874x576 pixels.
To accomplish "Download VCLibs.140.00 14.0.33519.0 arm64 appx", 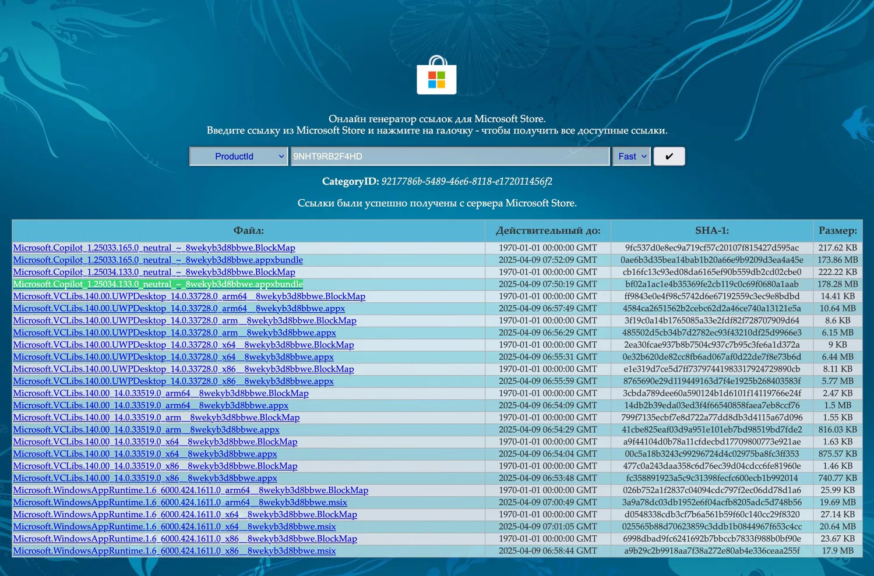I will pos(151,405).
